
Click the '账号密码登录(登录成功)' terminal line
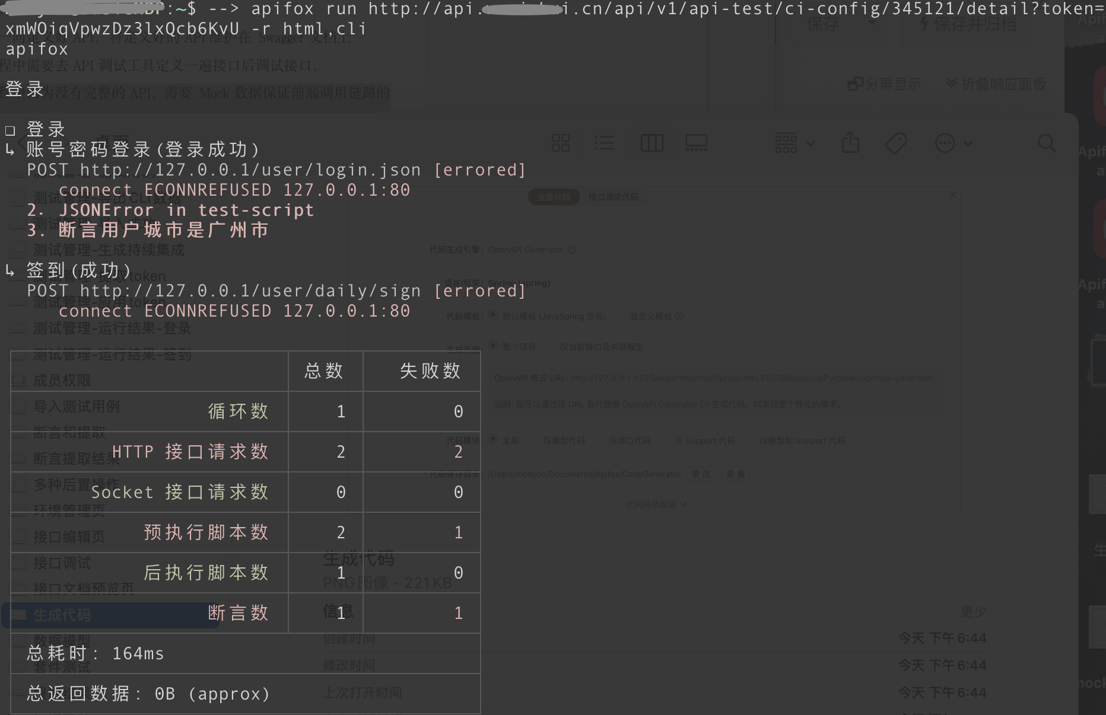[143, 149]
